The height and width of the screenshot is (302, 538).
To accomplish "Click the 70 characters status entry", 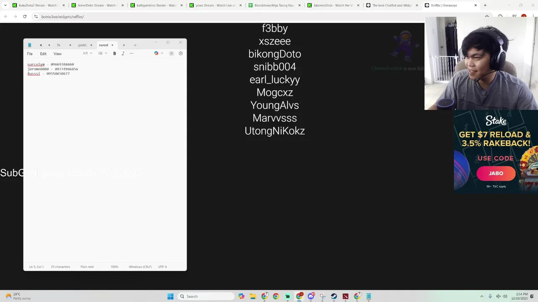I will 60,267.
